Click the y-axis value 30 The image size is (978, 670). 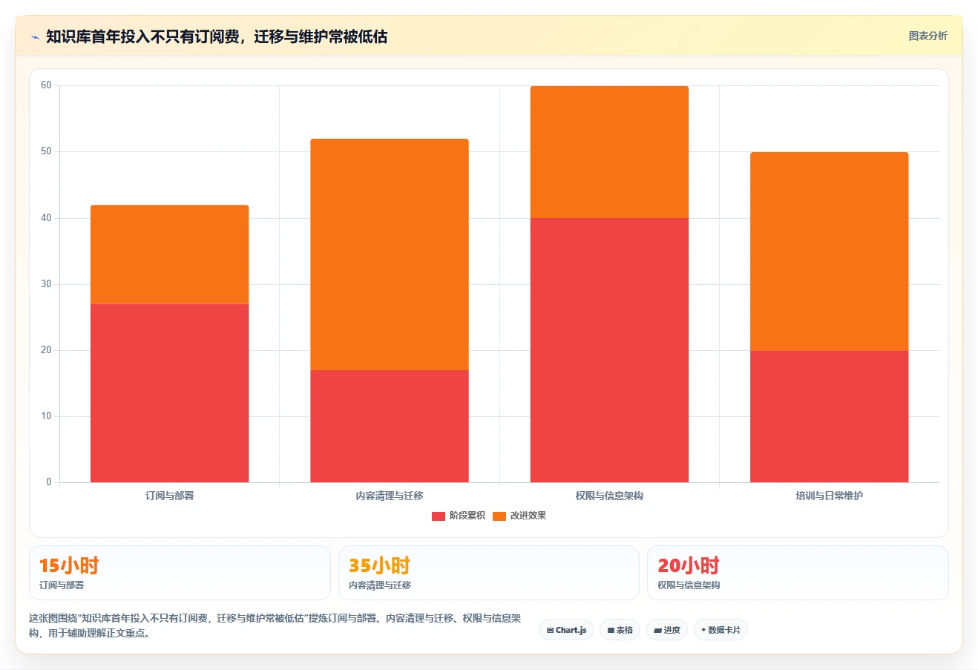pyautogui.click(x=46, y=284)
